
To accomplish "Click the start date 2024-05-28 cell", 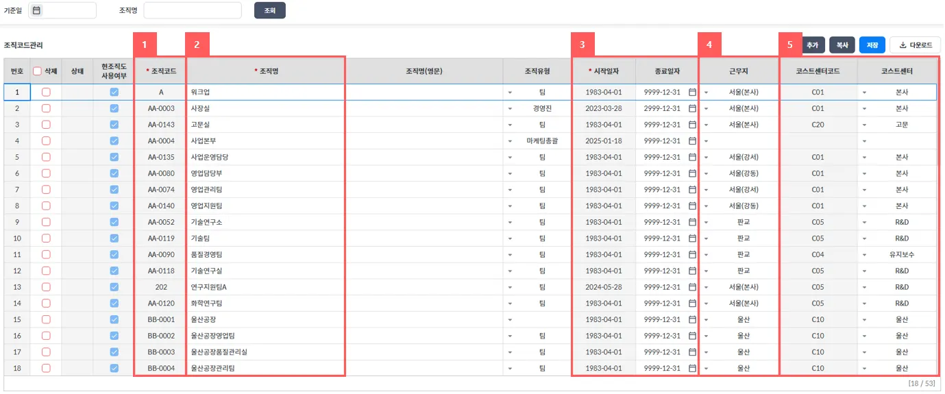I will point(604,287).
